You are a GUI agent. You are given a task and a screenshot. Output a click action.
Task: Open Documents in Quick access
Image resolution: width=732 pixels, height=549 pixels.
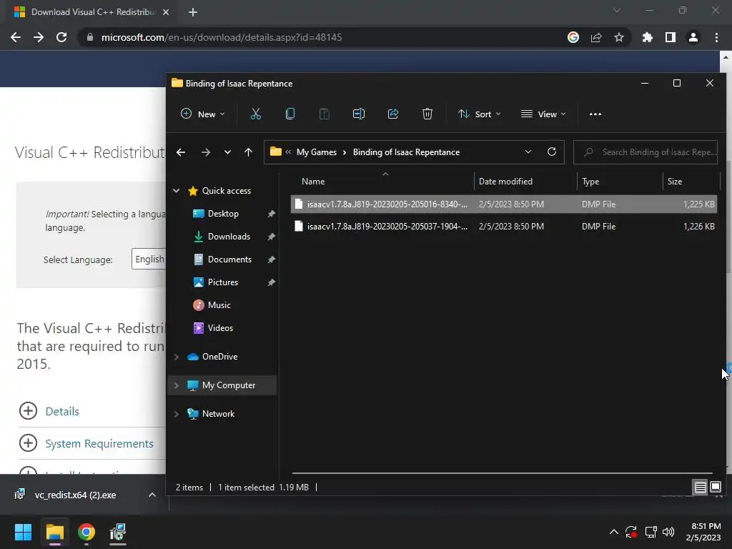coord(229,259)
